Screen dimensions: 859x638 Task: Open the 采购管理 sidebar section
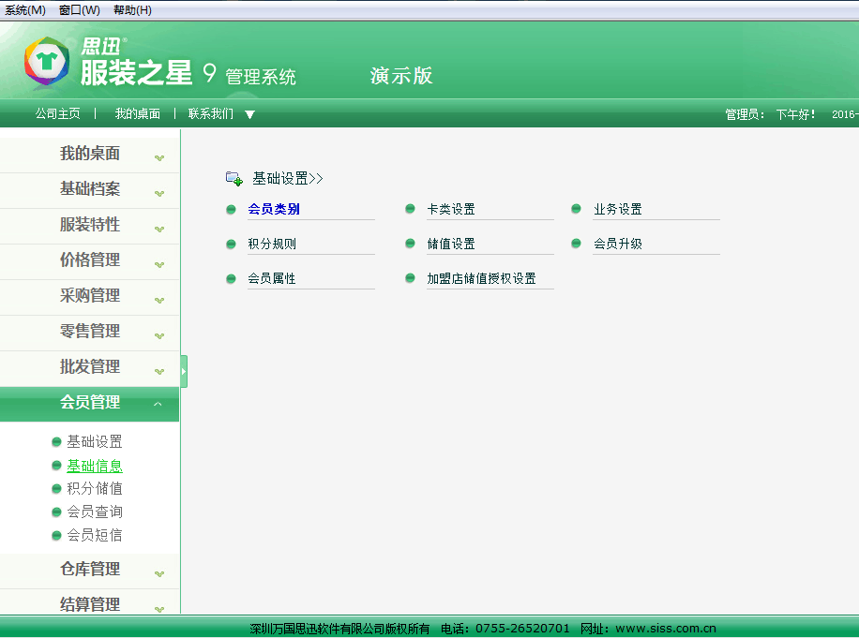pyautogui.click(x=90, y=296)
